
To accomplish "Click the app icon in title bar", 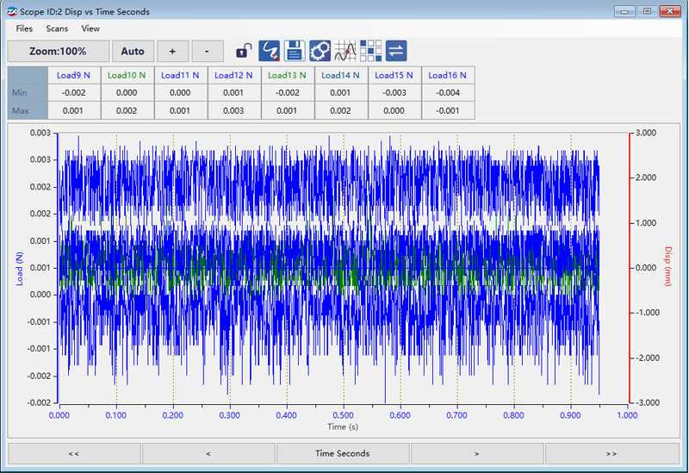I will coord(13,11).
